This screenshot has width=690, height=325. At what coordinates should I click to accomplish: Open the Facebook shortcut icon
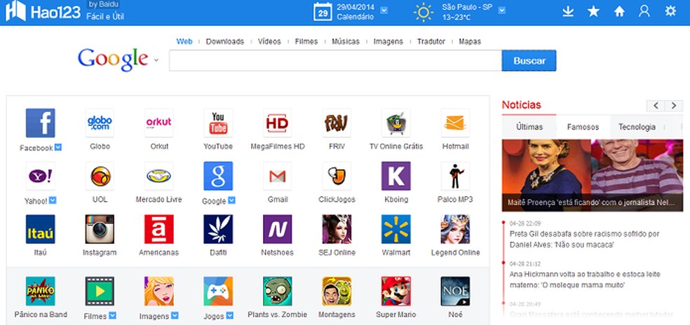pyautogui.click(x=41, y=123)
